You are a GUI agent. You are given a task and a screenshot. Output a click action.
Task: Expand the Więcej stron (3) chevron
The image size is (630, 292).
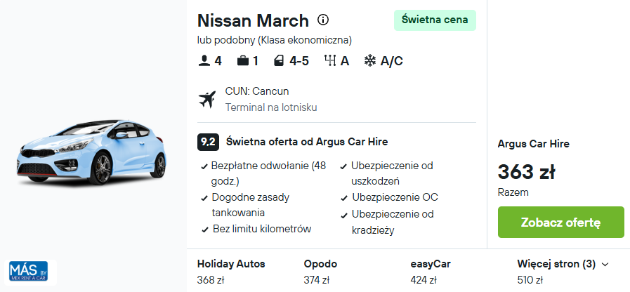point(605,265)
